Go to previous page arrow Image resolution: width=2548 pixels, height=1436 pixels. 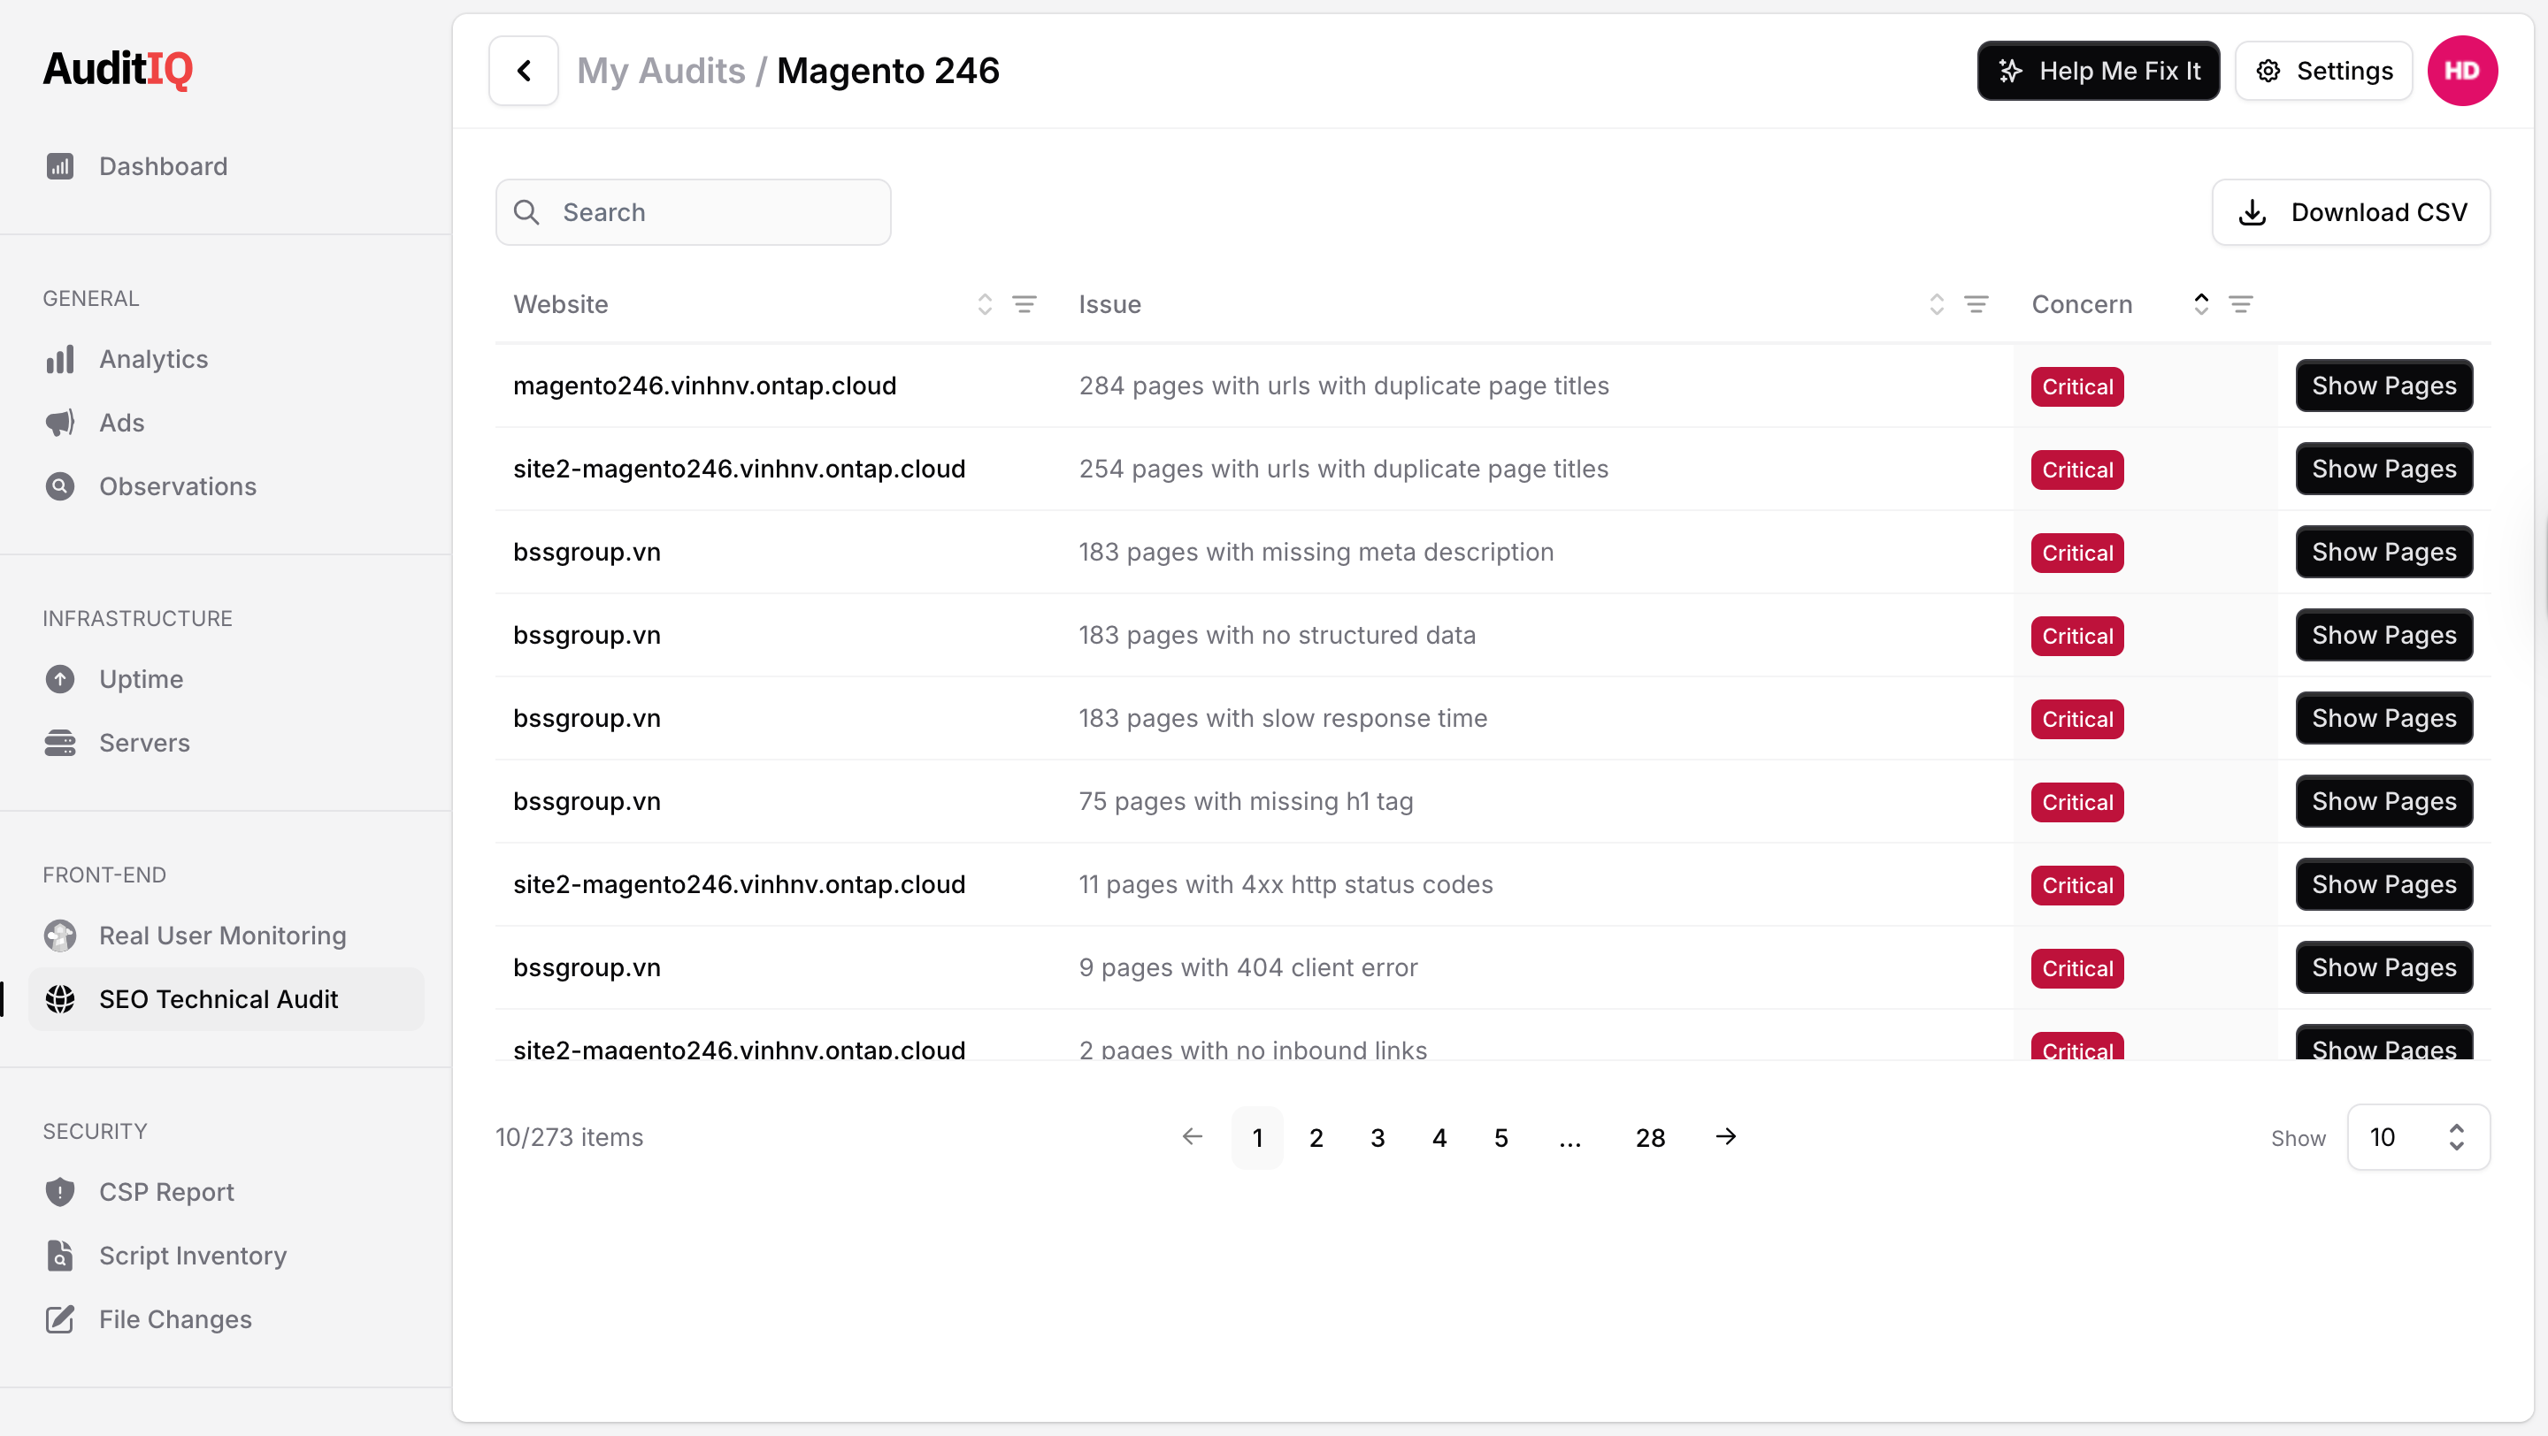(x=1193, y=1136)
